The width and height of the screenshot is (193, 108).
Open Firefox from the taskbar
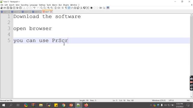click(x=86, y=105)
